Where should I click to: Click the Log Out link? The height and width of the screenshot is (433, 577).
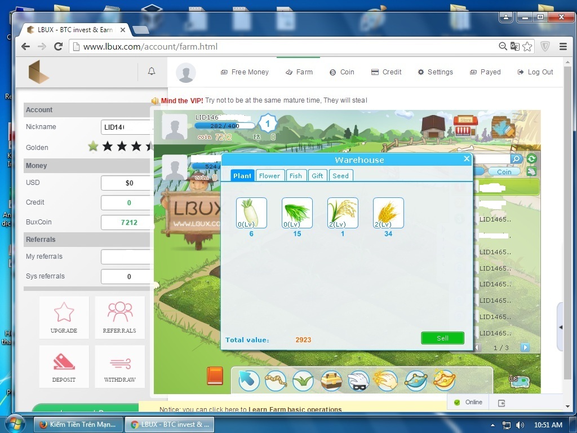(535, 72)
